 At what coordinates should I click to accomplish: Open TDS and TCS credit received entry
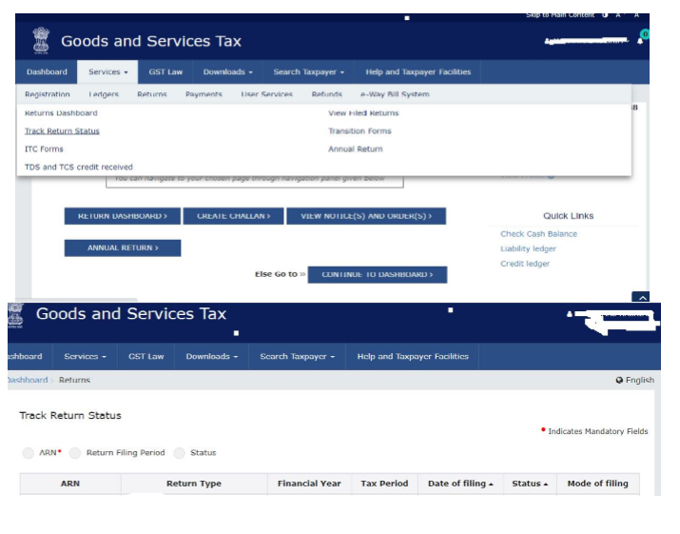coord(79,168)
